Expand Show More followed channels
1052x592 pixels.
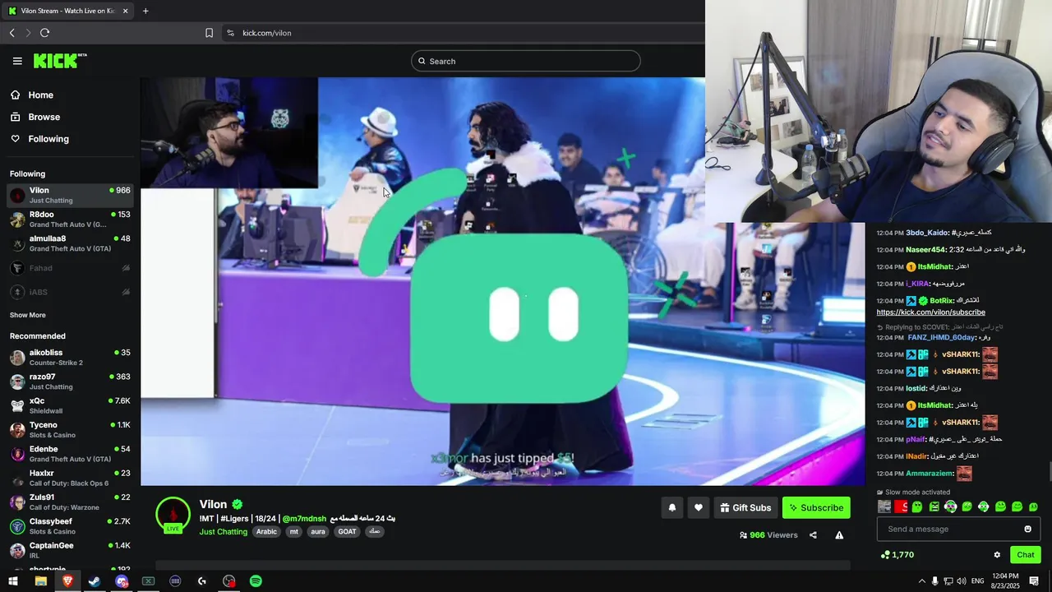point(28,315)
